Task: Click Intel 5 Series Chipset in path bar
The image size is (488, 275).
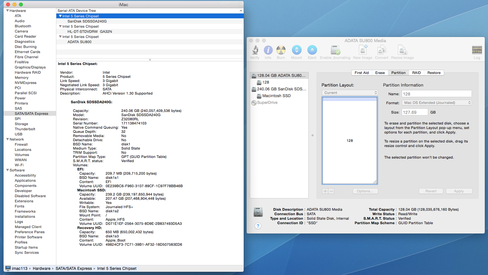Action: coord(117,268)
